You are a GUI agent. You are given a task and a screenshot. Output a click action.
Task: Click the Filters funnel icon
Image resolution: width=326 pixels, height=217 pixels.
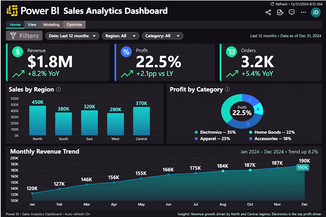(x=13, y=36)
